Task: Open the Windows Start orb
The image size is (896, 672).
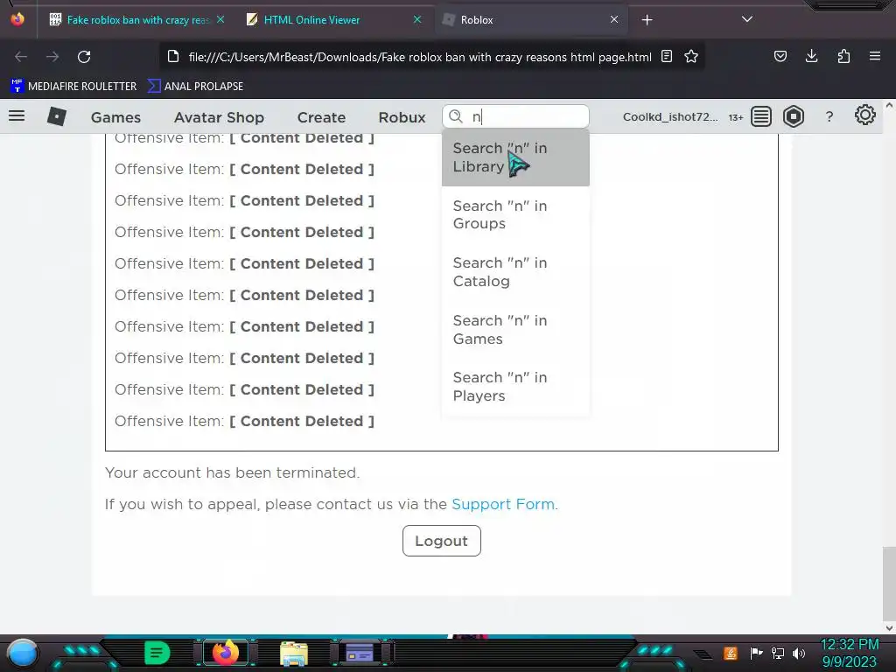Action: (22, 653)
